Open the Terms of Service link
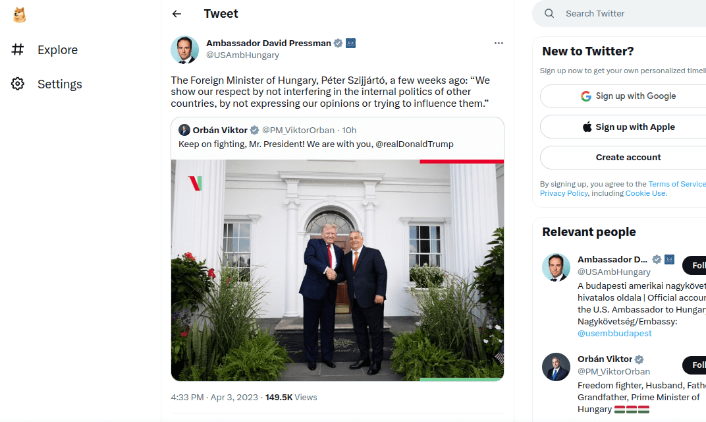The height and width of the screenshot is (422, 706). coord(677,183)
